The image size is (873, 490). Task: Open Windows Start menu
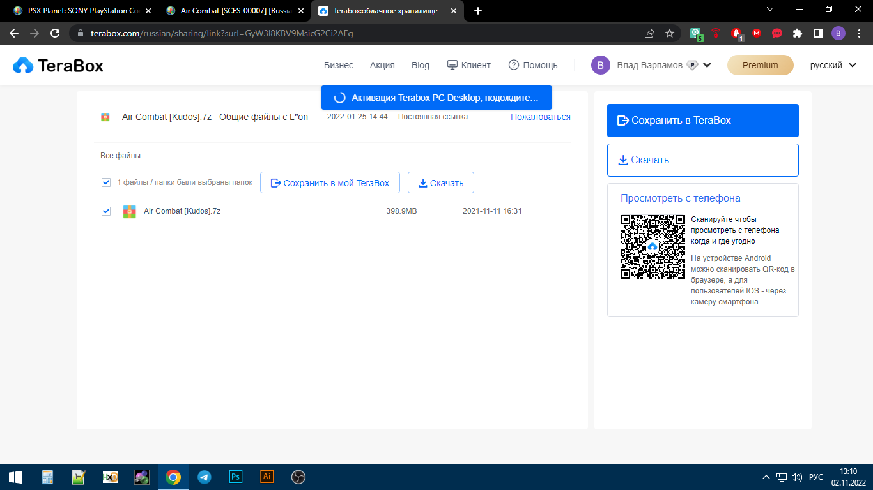pos(15,477)
